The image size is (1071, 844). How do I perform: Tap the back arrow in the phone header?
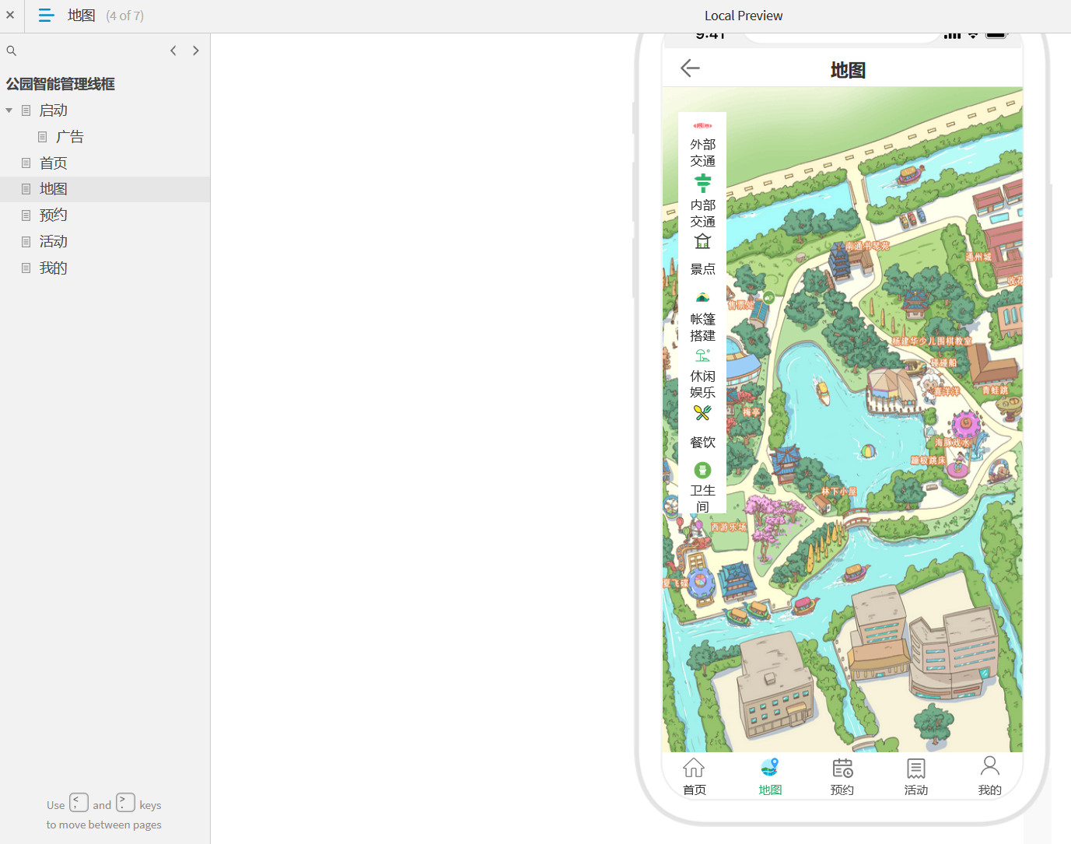click(690, 68)
